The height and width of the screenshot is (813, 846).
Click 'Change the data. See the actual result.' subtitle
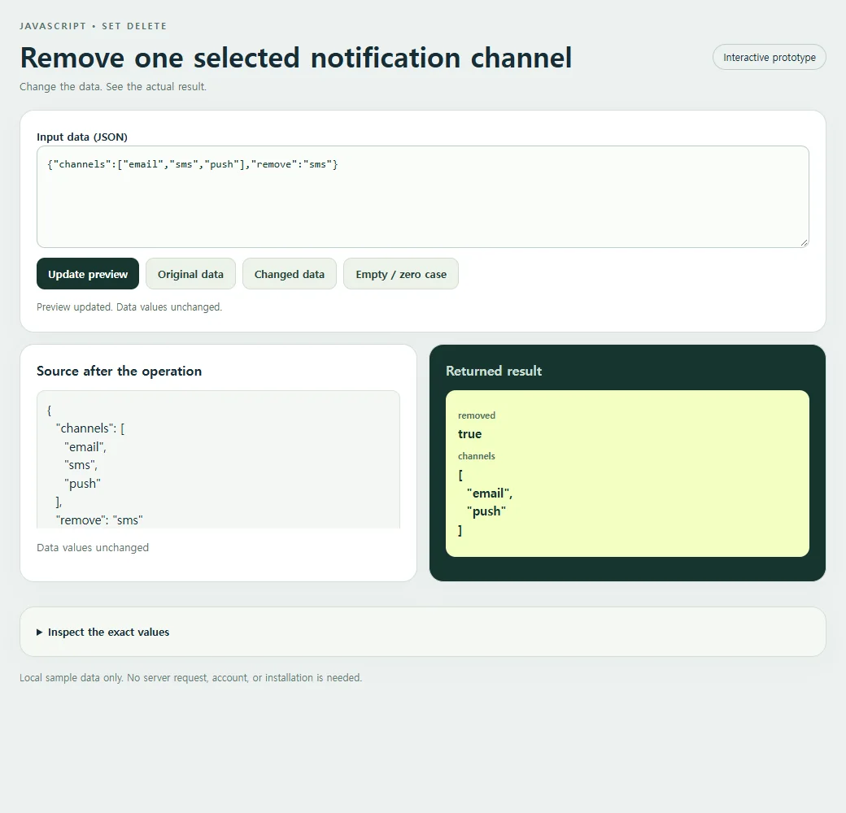click(x=113, y=87)
